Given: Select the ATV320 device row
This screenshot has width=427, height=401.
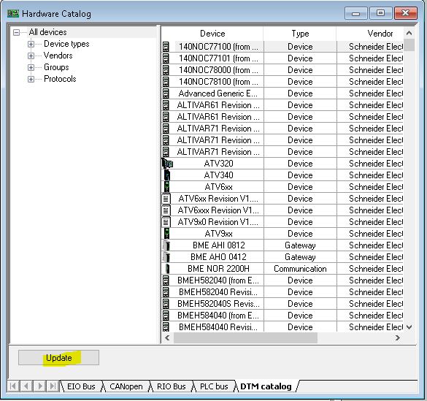Looking at the screenshot, I should (x=282, y=164).
